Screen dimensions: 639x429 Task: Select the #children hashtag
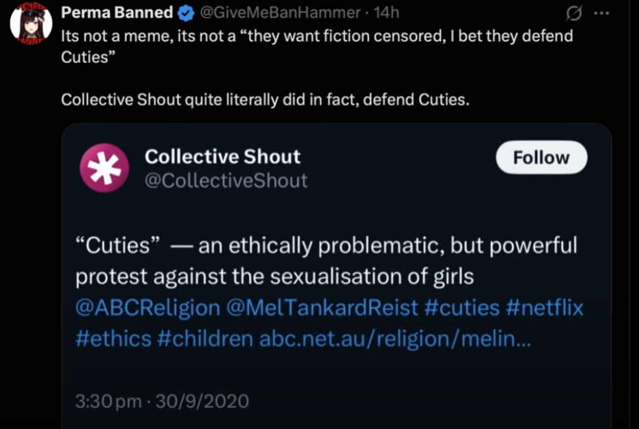point(205,339)
